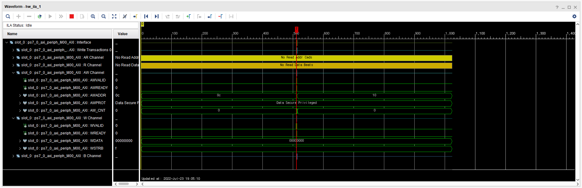Click the green add marker icon
This screenshot has height=188, width=582.
tap(189, 16)
